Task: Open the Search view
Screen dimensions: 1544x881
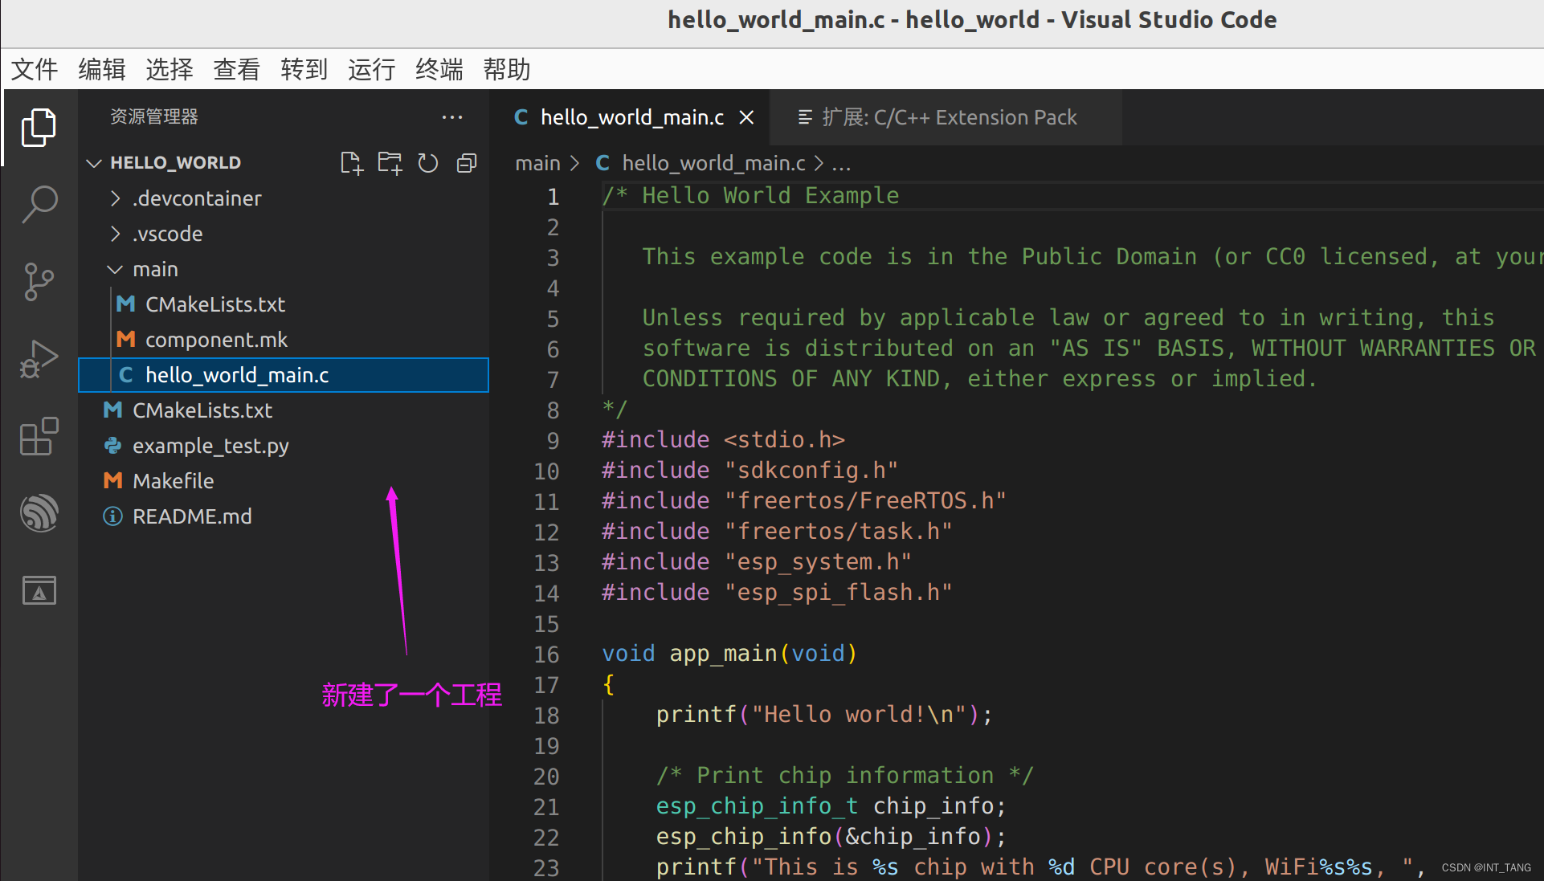Action: pyautogui.click(x=39, y=204)
